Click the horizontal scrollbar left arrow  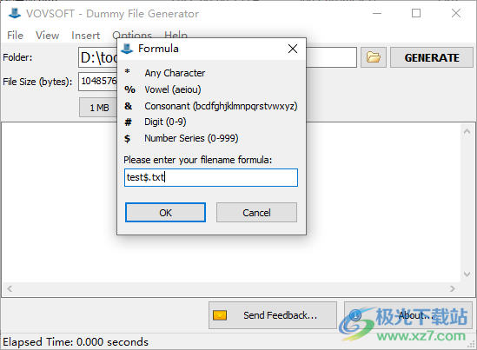(x=10, y=288)
